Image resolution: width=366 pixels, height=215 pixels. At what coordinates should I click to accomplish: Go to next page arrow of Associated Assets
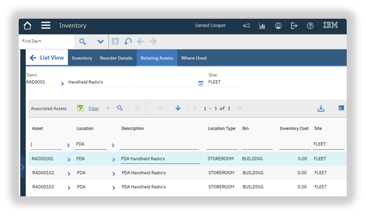240,108
